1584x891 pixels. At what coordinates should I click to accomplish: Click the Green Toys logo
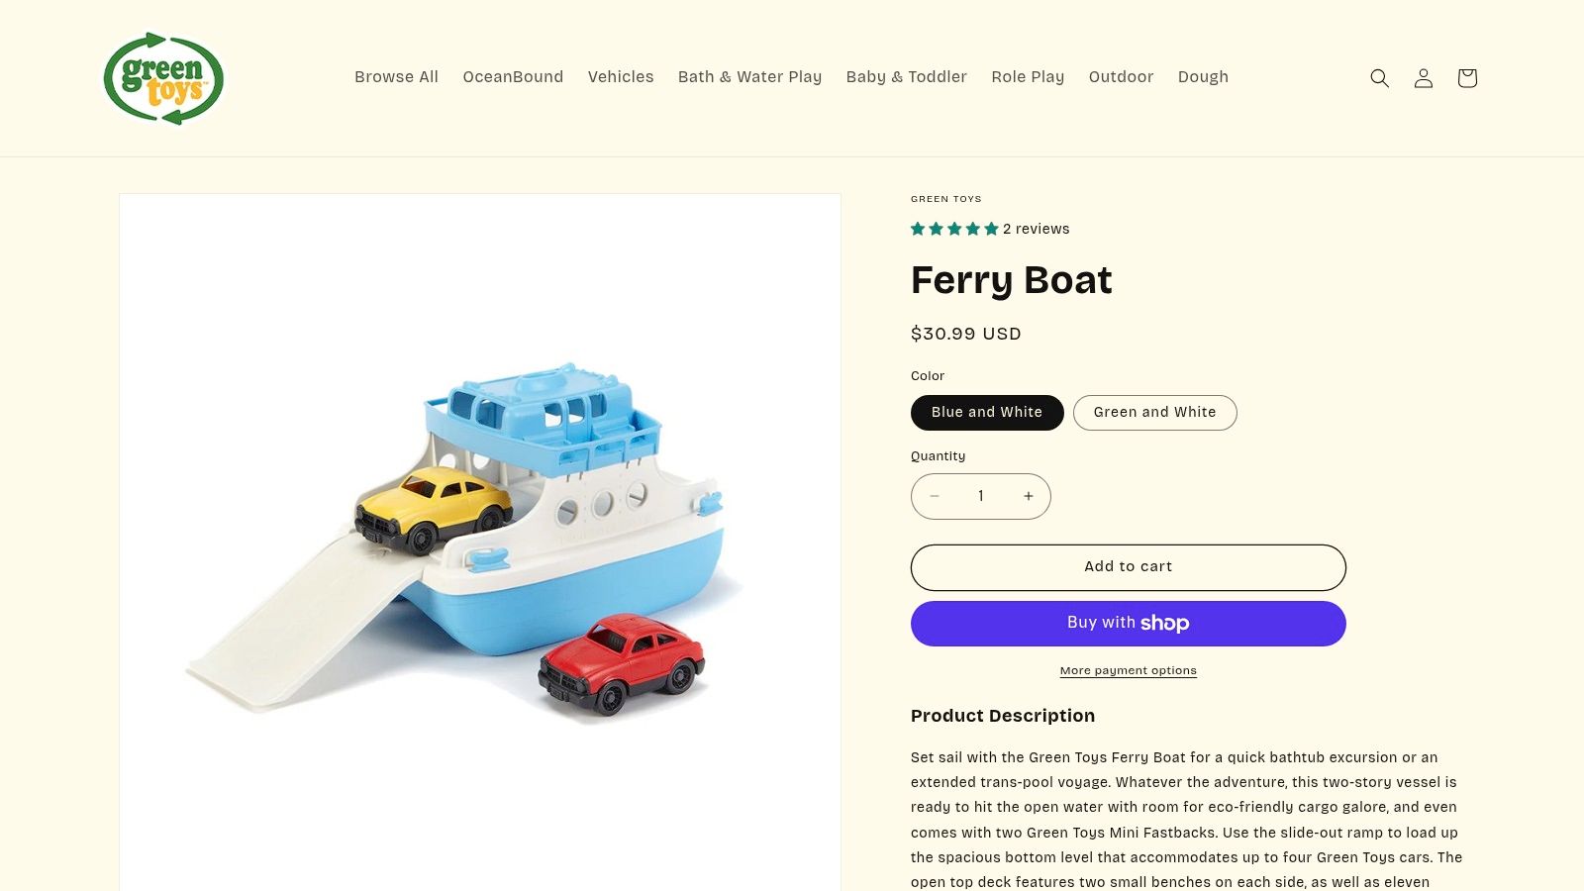coord(163,78)
